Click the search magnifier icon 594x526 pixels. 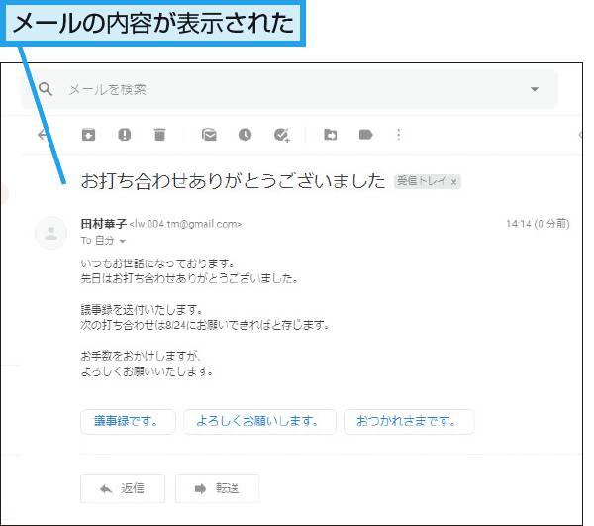click(x=46, y=89)
